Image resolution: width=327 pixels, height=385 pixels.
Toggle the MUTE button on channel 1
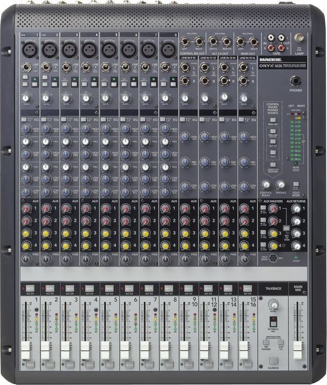(30, 288)
